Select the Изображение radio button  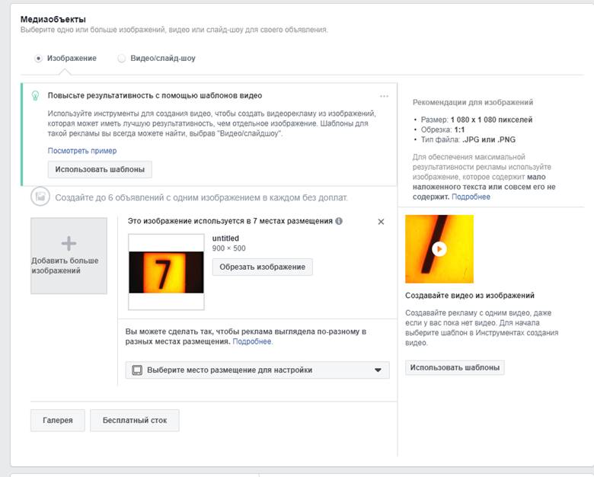(38, 58)
